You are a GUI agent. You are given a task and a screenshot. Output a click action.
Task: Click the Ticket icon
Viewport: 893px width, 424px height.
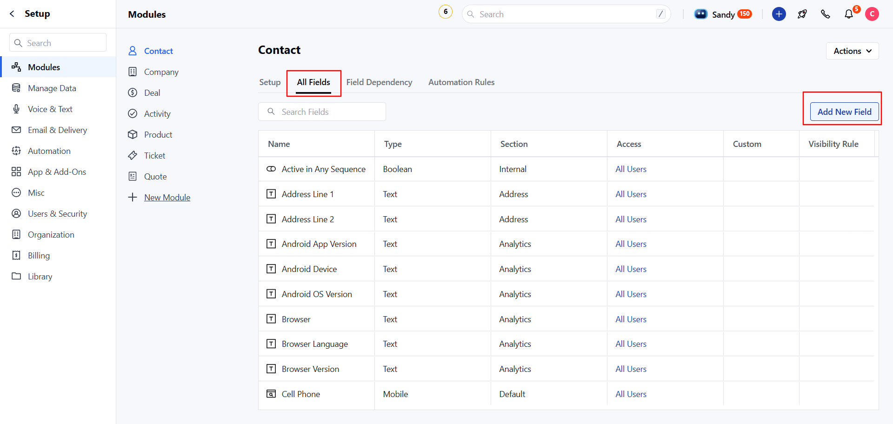point(133,155)
